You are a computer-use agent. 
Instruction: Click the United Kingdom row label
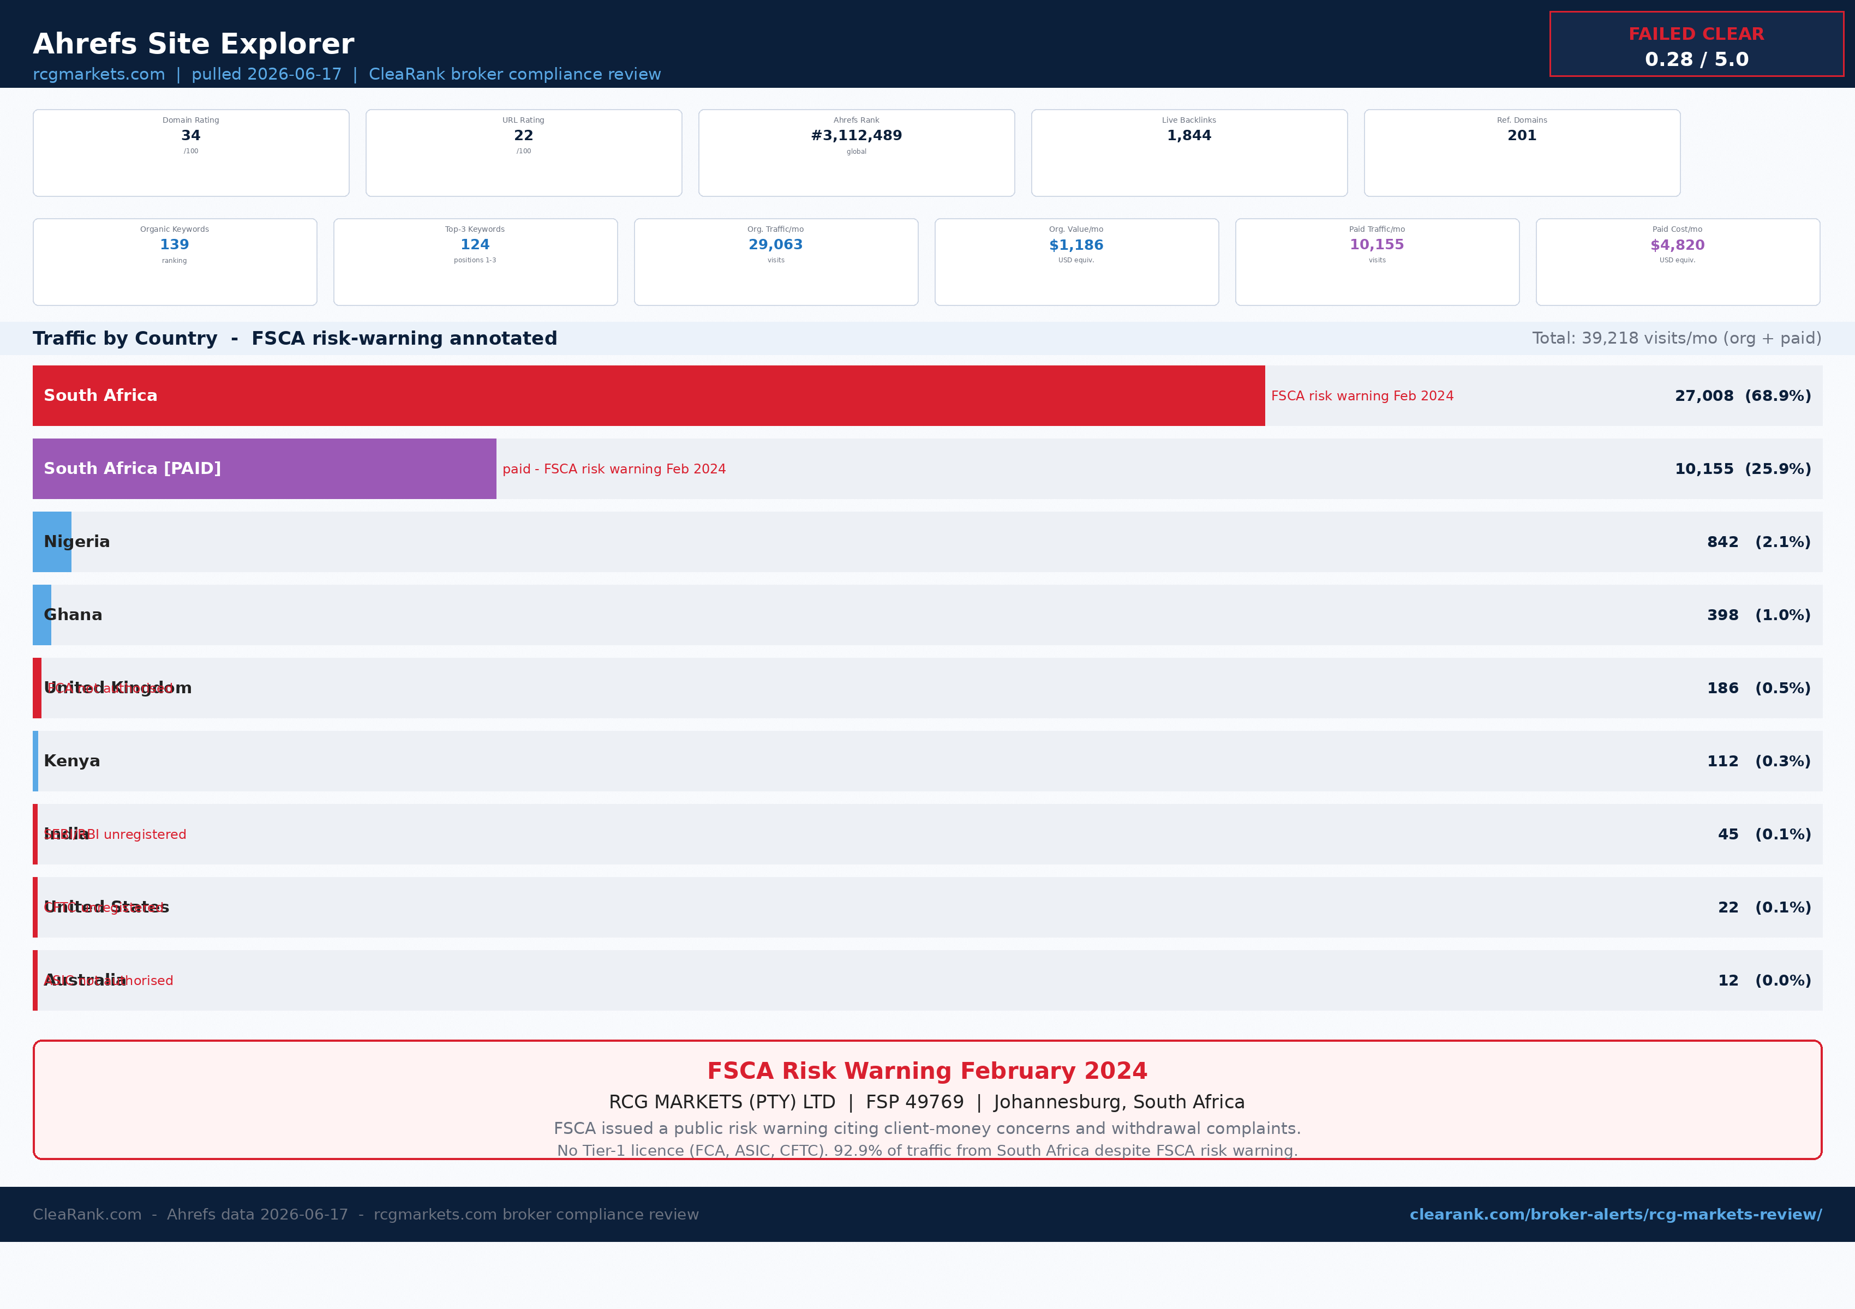[118, 688]
